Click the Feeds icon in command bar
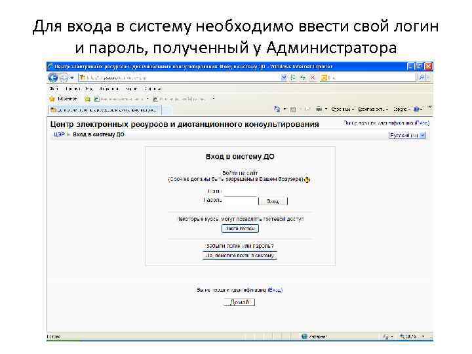This screenshot has width=472, height=354. tap(292, 109)
